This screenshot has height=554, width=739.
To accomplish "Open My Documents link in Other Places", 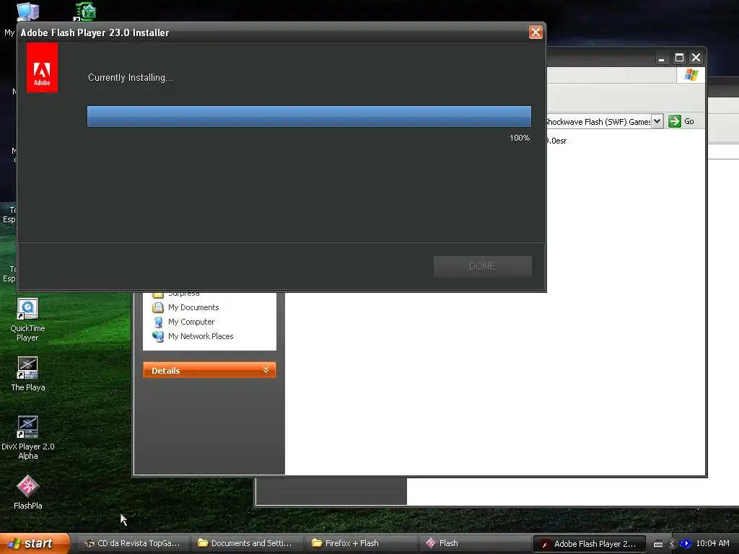I will point(193,307).
